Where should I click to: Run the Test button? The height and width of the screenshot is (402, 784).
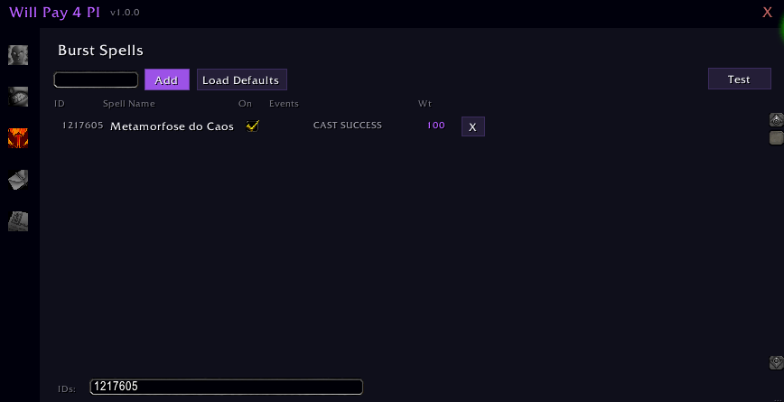coord(740,79)
